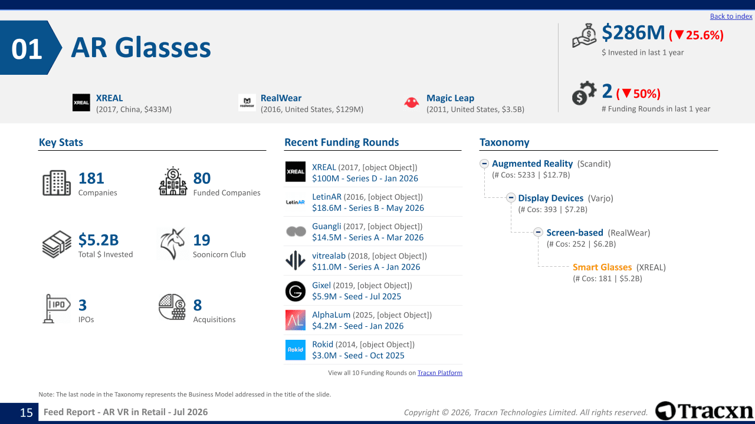Click the RealWear logo icon
The height and width of the screenshot is (424, 755).
tap(247, 102)
